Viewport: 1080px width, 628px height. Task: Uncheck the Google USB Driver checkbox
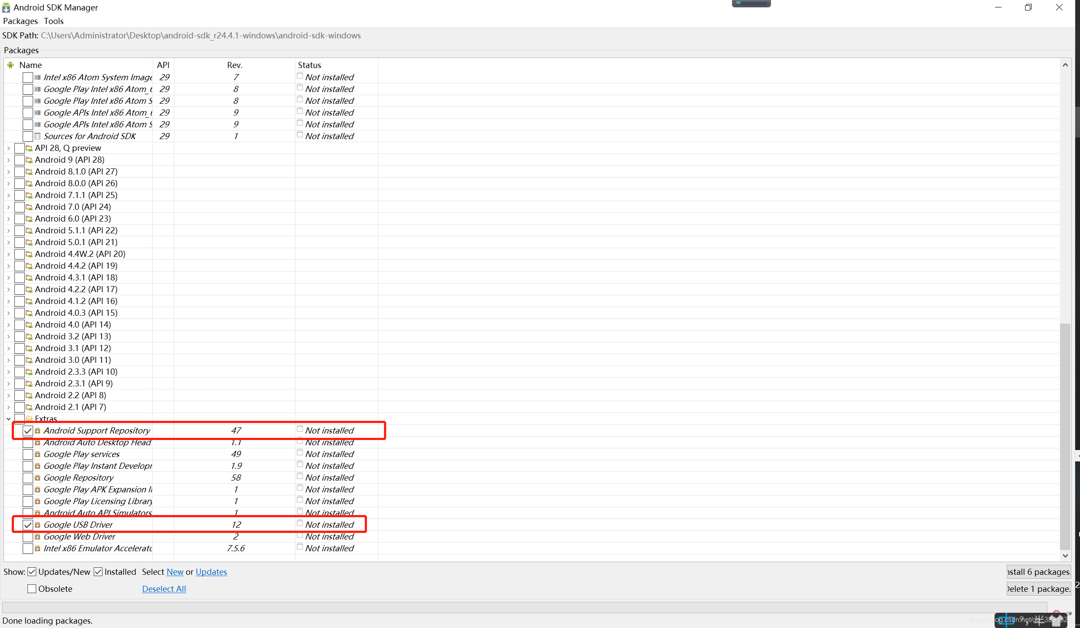(28, 525)
